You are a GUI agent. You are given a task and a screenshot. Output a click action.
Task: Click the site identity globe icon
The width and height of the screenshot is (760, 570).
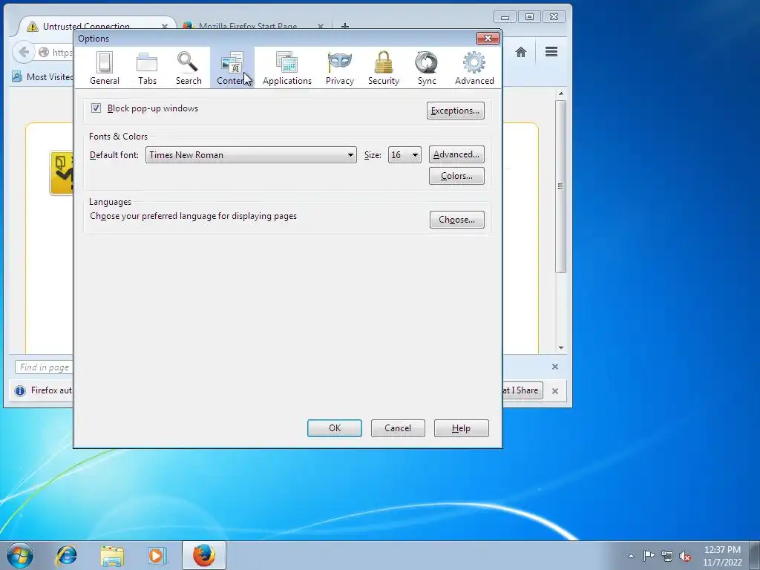tap(44, 52)
